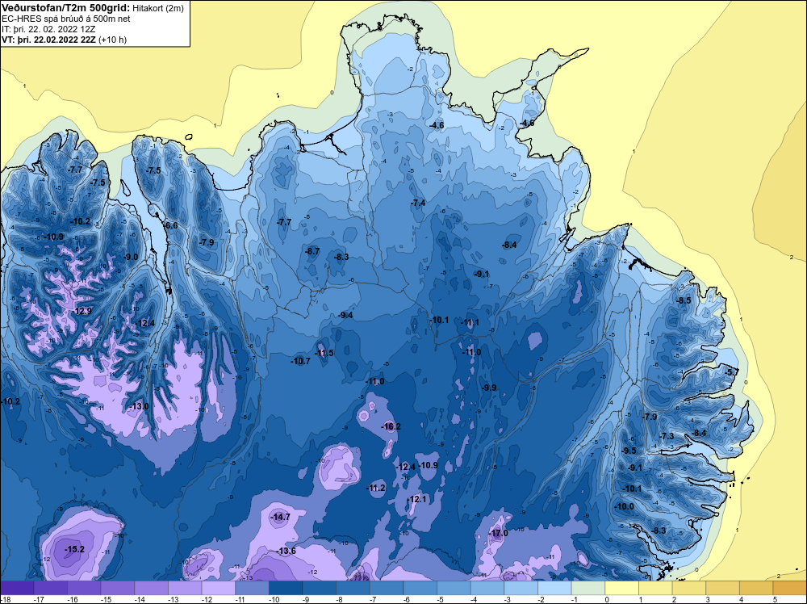Click the -7.4 temperature label
The image size is (807, 604).
[x=418, y=203]
